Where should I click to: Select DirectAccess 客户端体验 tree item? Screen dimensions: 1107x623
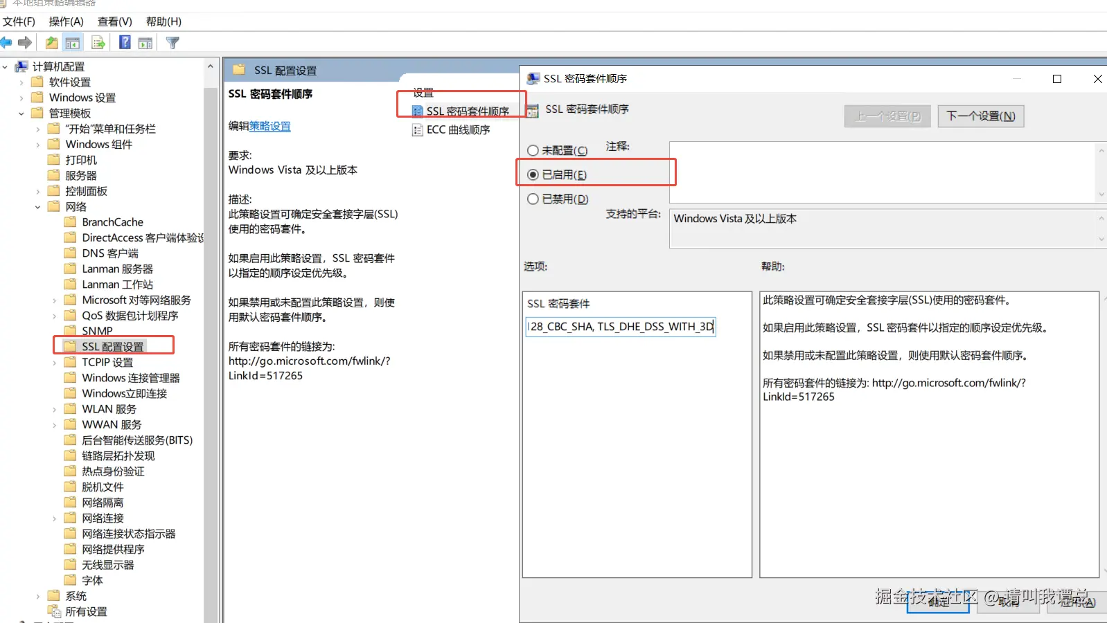point(143,237)
